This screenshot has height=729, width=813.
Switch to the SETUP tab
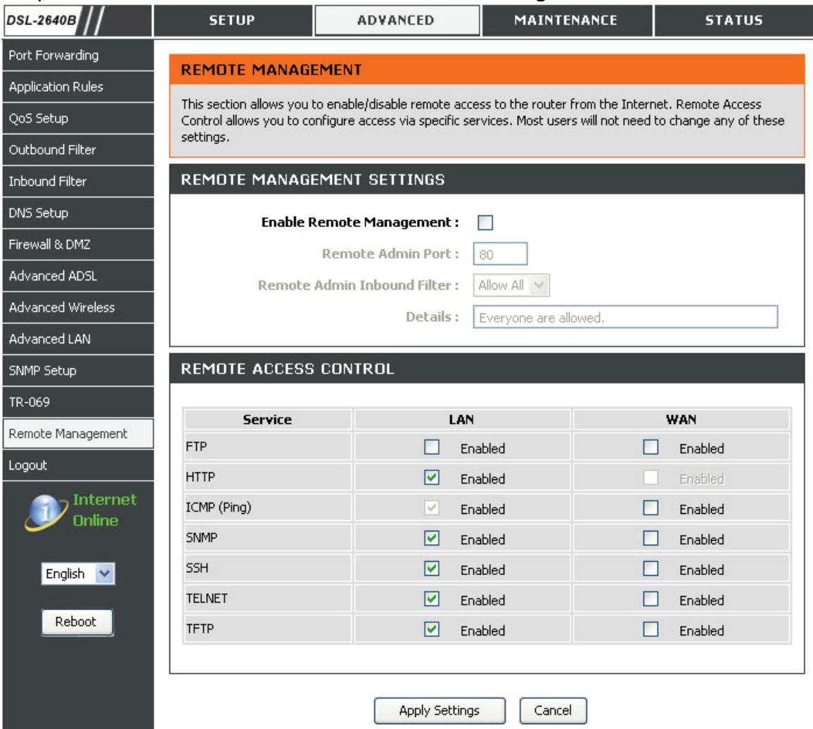(x=233, y=20)
